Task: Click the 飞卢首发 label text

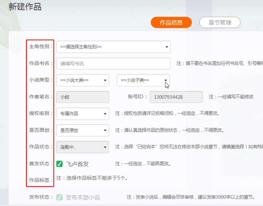Action: (x=77, y=164)
